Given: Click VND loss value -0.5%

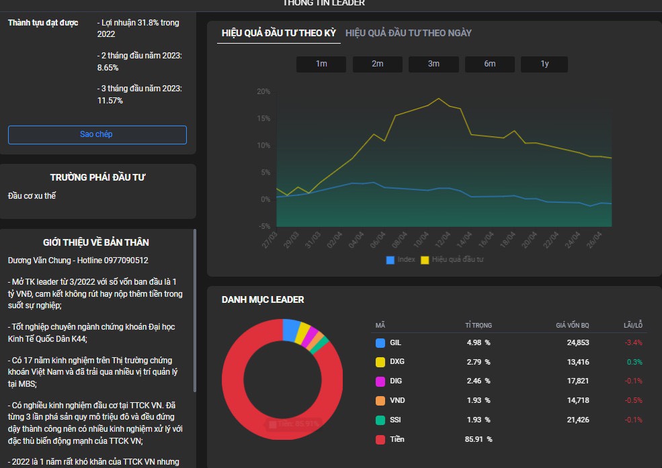Looking at the screenshot, I should coord(634,401).
